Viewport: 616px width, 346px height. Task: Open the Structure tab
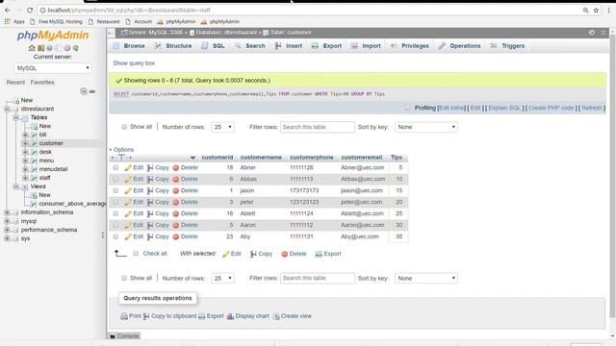173,46
